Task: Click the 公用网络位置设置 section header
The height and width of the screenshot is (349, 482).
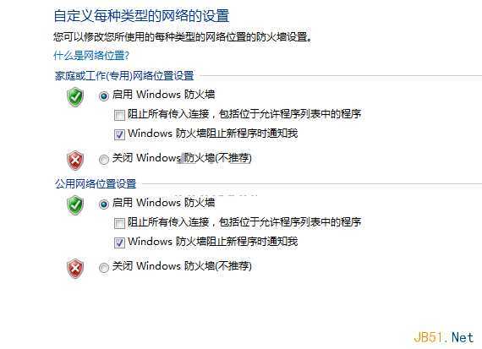Action: point(96,183)
